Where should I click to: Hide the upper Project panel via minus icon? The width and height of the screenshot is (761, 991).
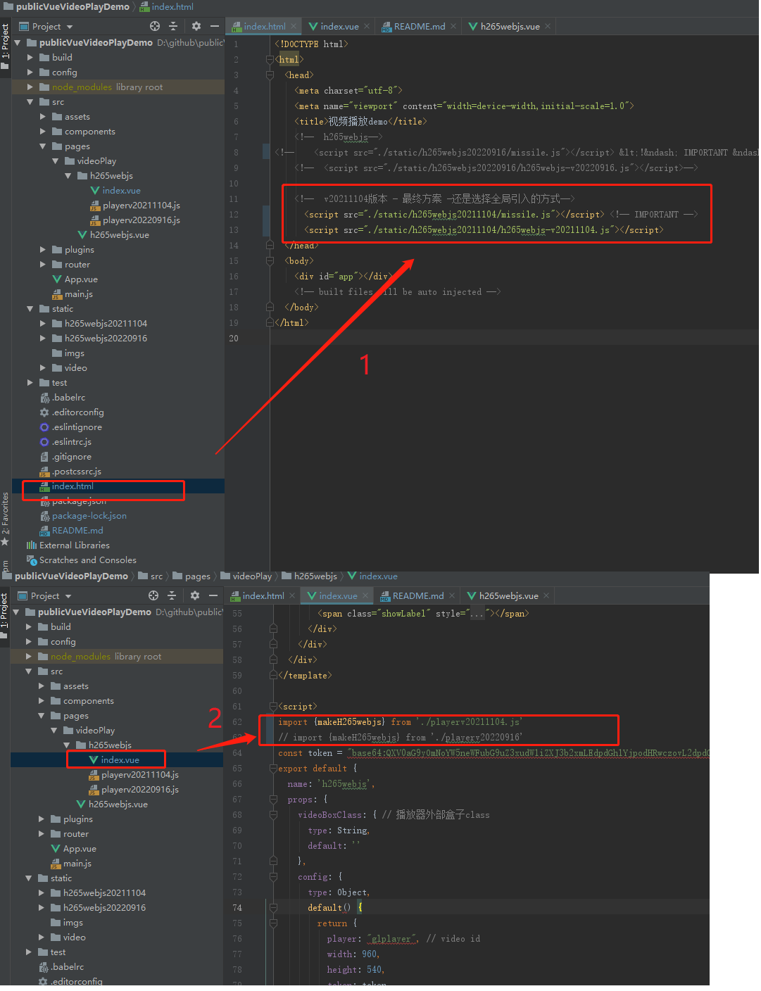(x=215, y=26)
